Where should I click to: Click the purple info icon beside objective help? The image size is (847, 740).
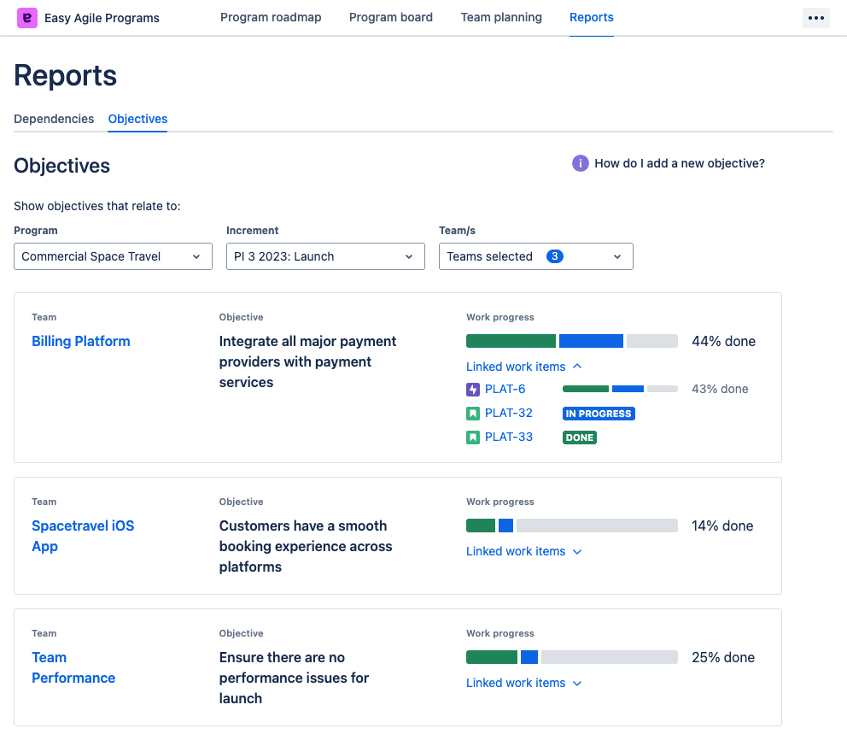[581, 163]
